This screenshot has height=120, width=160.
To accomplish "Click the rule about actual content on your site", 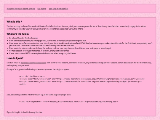I will pos(81,44).
